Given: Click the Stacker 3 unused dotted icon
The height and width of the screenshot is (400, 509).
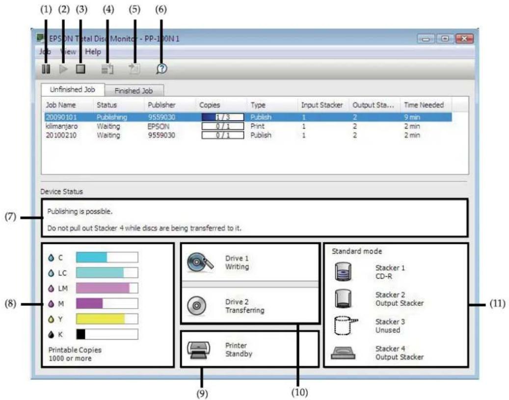Looking at the screenshot, I should 346,326.
